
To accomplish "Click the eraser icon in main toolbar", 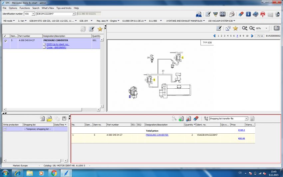I will (x=241, y=14).
